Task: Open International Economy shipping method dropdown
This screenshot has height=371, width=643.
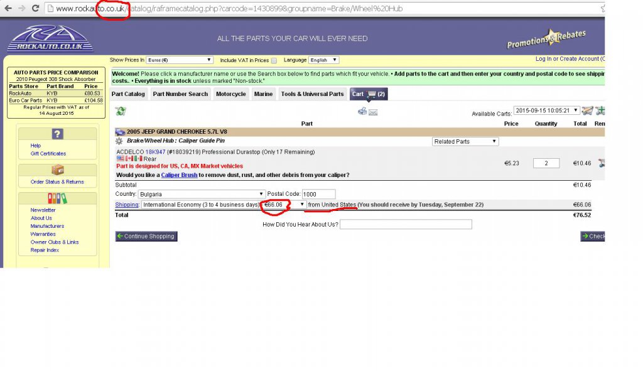Action: [x=224, y=205]
